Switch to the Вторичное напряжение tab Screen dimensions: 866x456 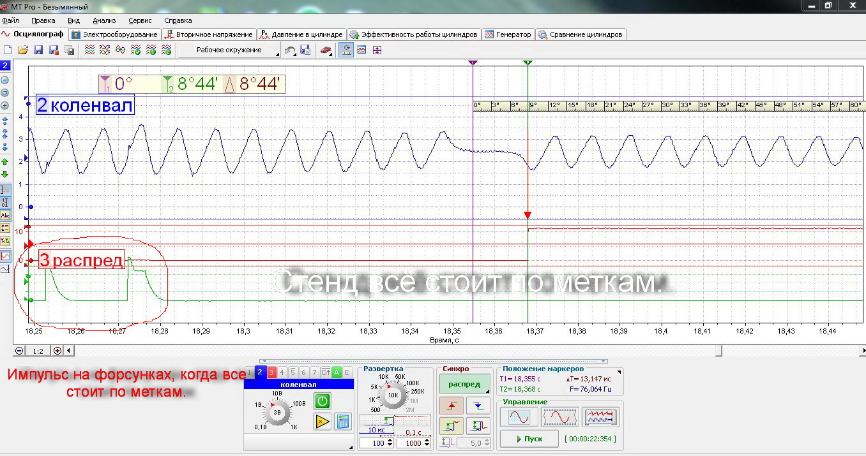point(209,34)
